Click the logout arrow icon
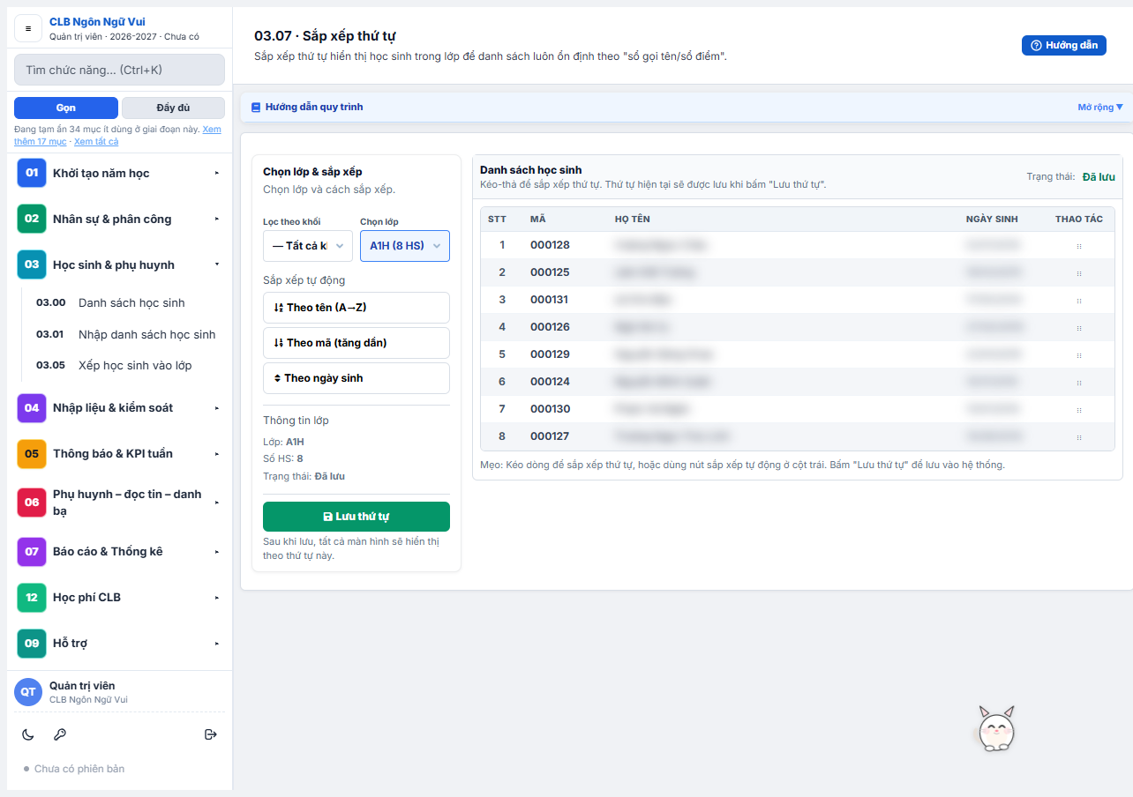 point(211,734)
